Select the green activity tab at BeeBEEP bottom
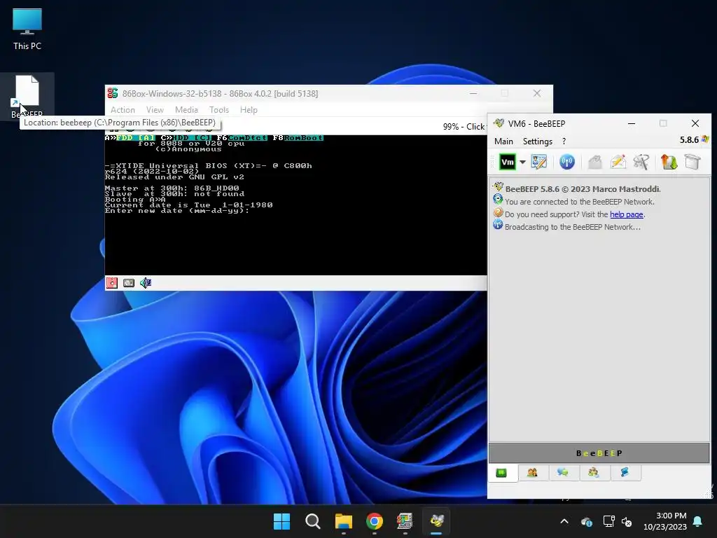This screenshot has width=717, height=538. pos(501,473)
